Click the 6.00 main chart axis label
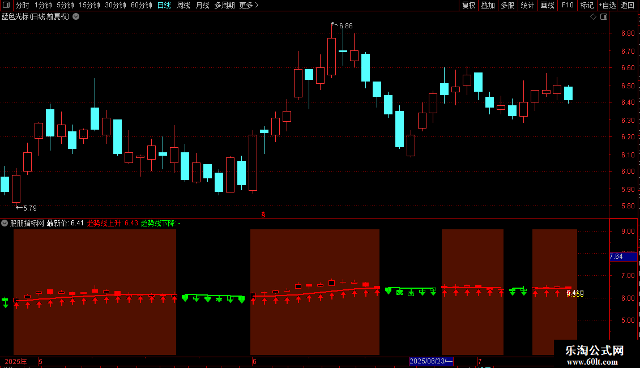Screen dimensions: 640x368 click(x=628, y=172)
